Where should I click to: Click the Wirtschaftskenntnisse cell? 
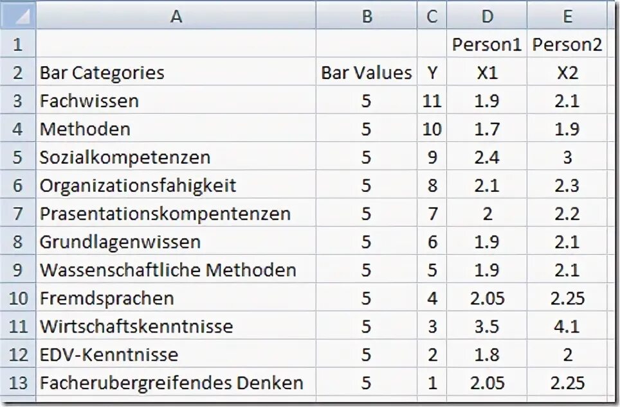(176, 325)
